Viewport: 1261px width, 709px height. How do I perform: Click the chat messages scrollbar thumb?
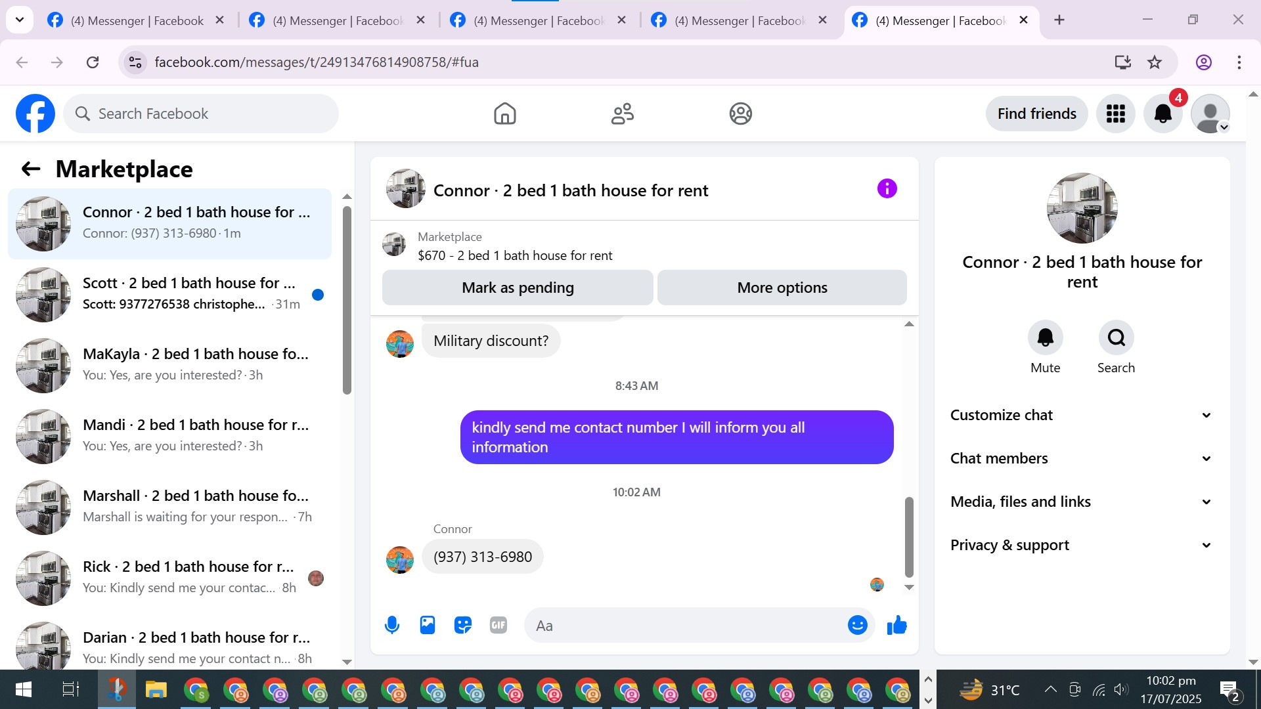point(909,537)
